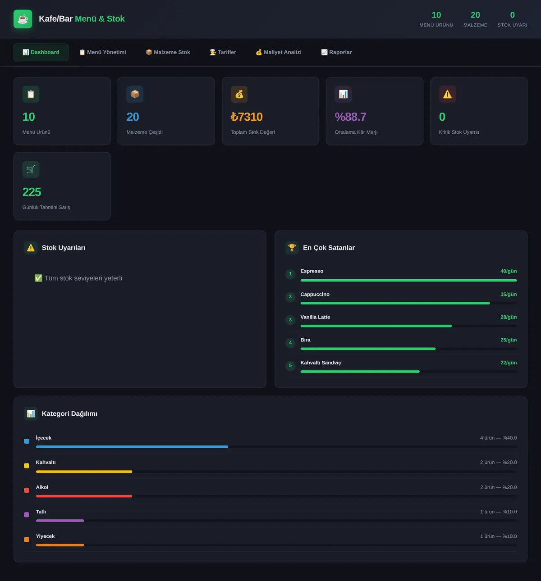Click the 225 daily sales estimate value
541x581 pixels.
click(32, 192)
